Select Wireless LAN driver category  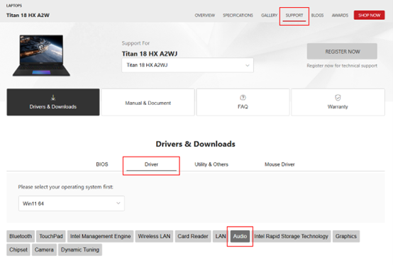(154, 236)
